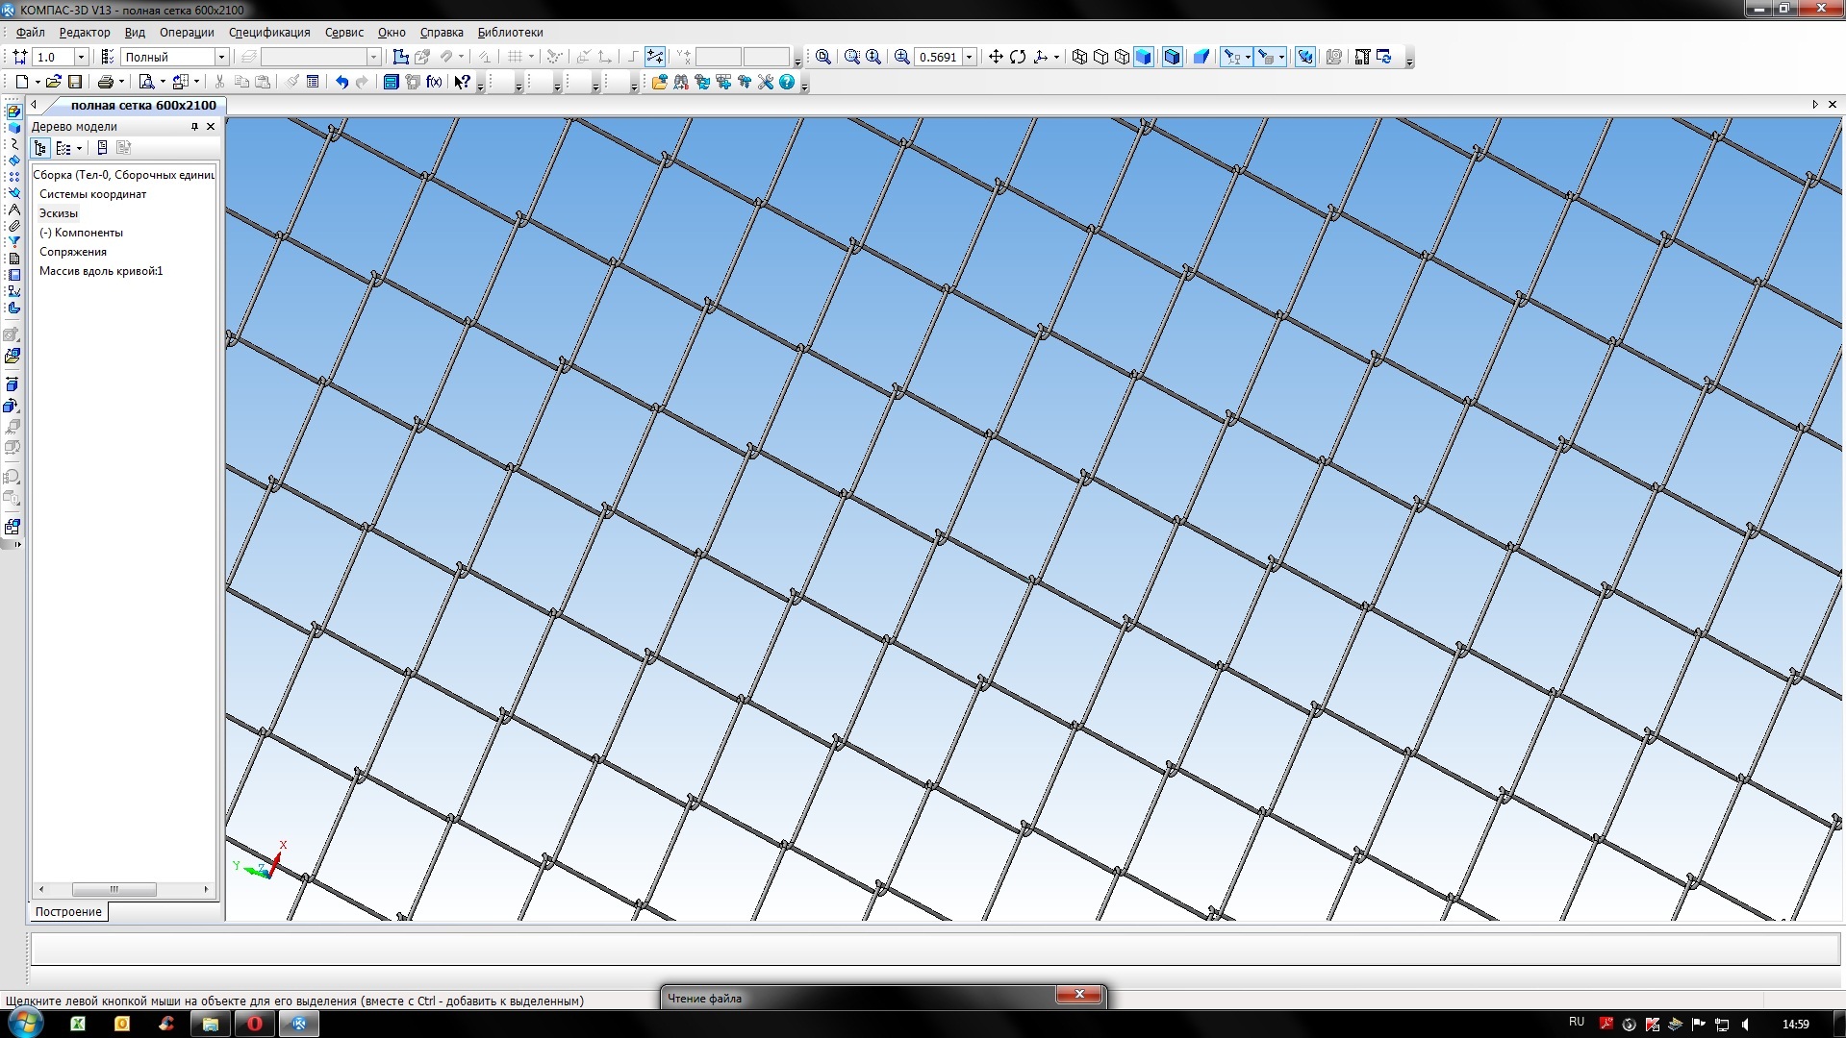Toggle local coordinate snapping icon
This screenshot has height=1038, width=1846.
point(655,57)
